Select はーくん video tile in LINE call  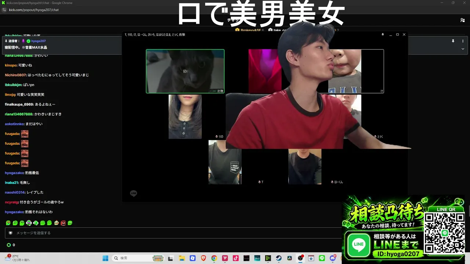(305, 166)
